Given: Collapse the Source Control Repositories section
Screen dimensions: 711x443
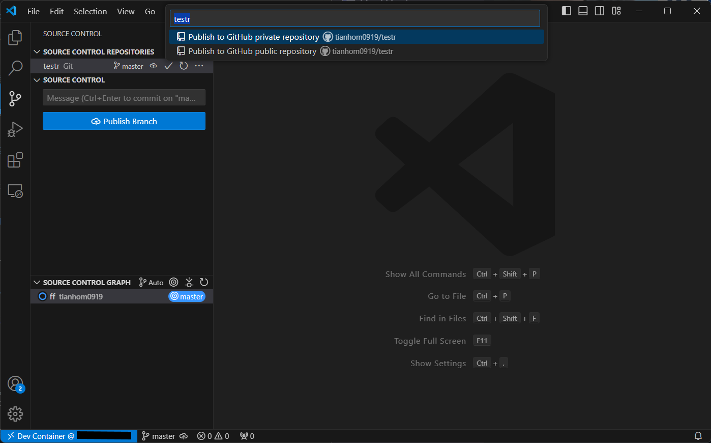Looking at the screenshot, I should (x=37, y=52).
